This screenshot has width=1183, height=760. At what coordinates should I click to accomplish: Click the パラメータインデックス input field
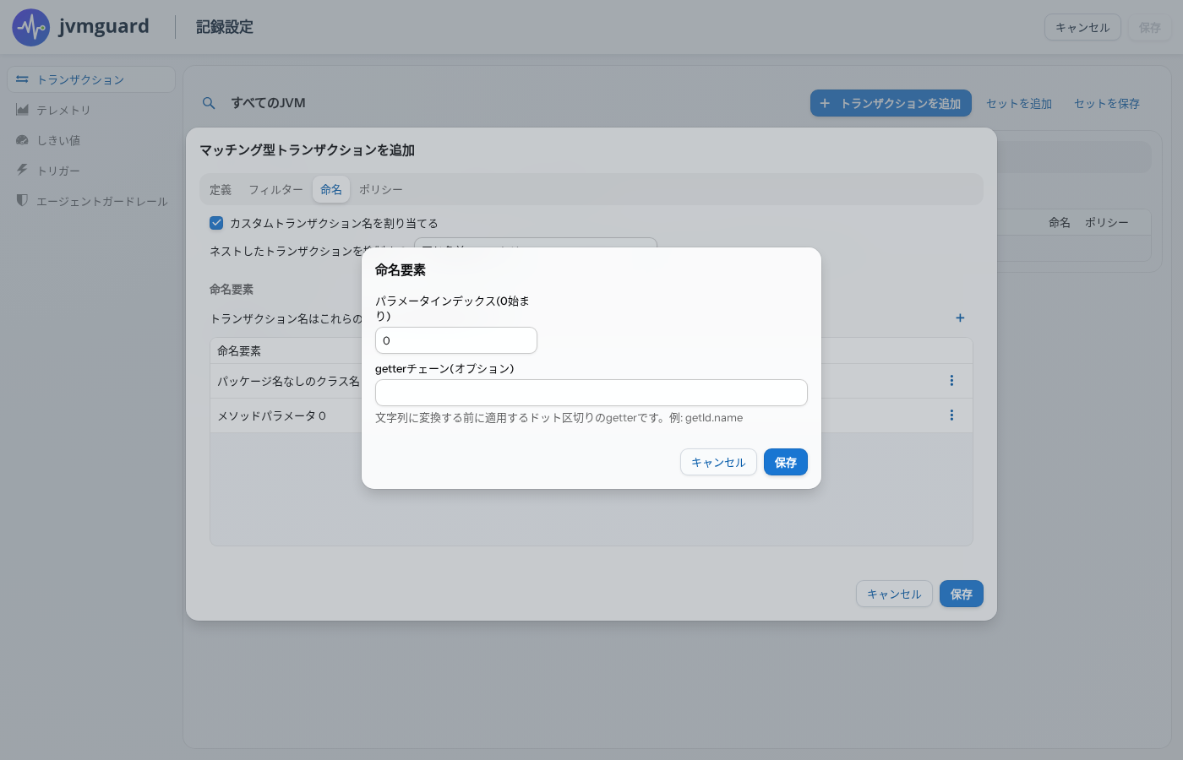pos(456,340)
